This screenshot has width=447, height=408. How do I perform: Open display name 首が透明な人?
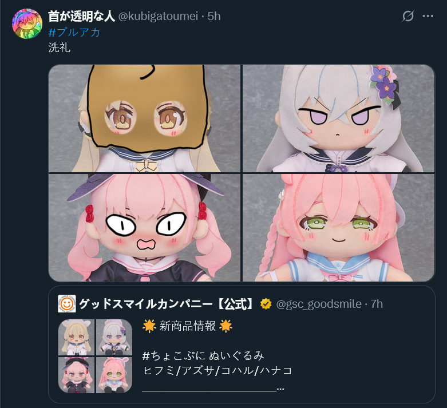click(x=81, y=16)
